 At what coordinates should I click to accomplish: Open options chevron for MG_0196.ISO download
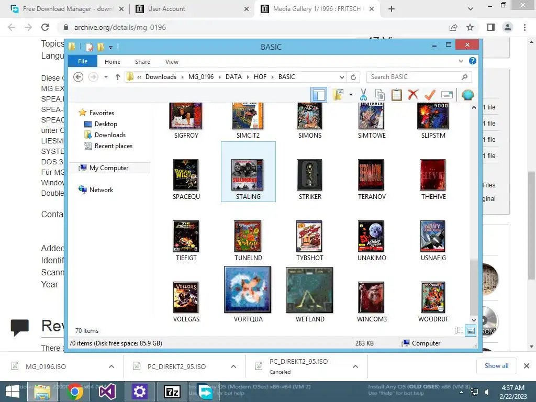click(x=111, y=366)
